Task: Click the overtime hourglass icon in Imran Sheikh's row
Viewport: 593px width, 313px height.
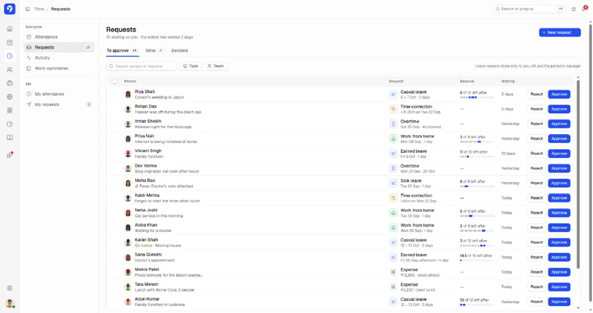Action: pos(393,124)
